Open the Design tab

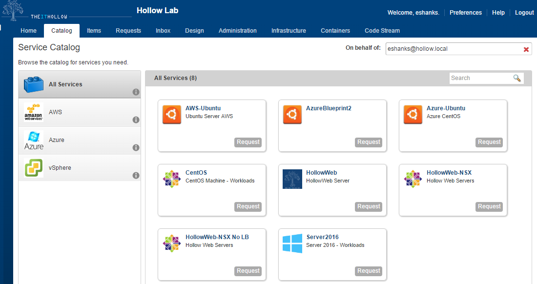point(194,31)
